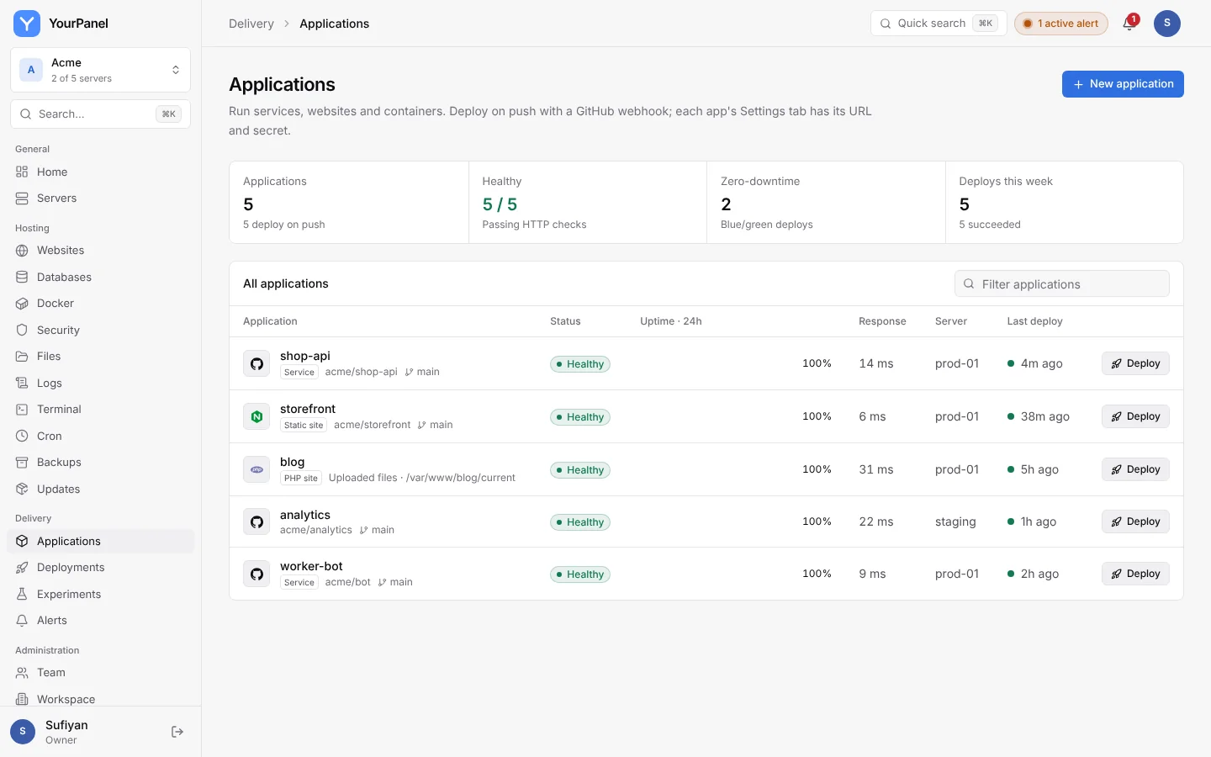The image size is (1211, 757).
Task: Click the storefront Nginx icon
Action: click(x=256, y=416)
